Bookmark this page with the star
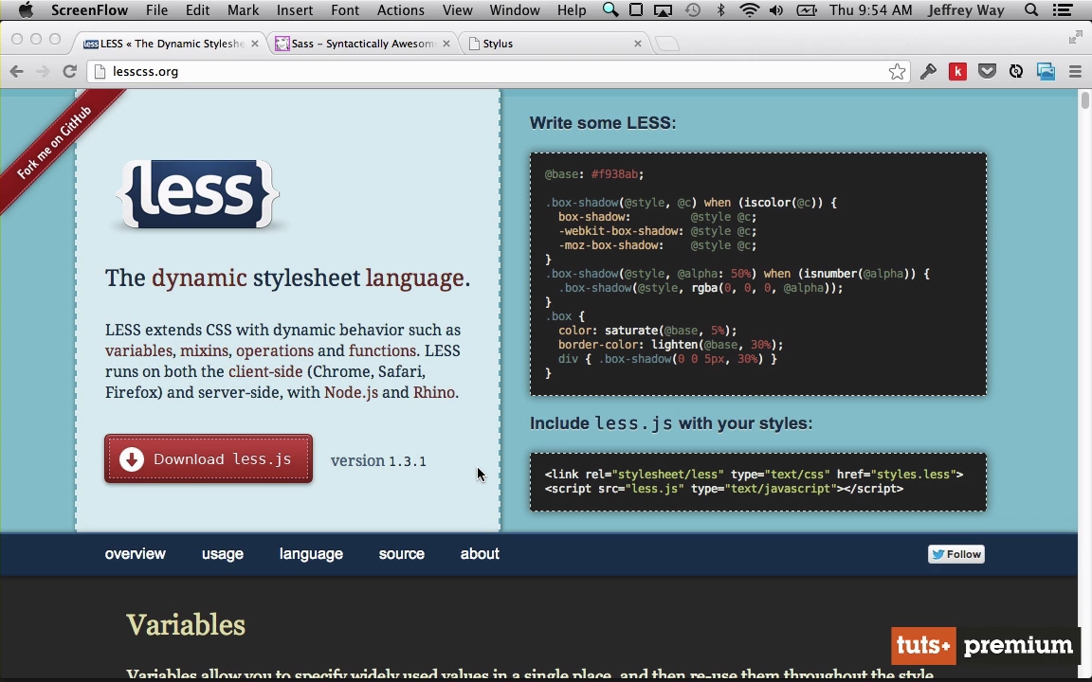This screenshot has width=1092, height=682. 897,71
